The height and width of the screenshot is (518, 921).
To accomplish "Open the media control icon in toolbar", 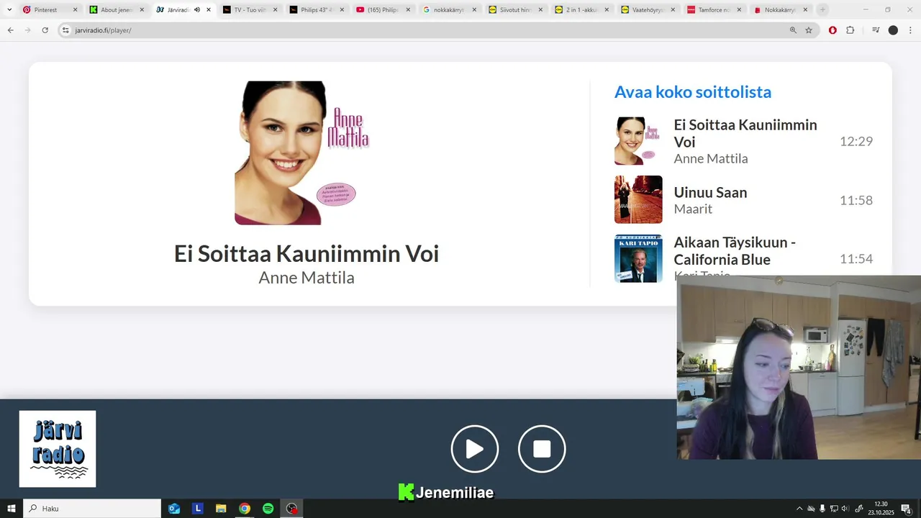I will [x=876, y=30].
